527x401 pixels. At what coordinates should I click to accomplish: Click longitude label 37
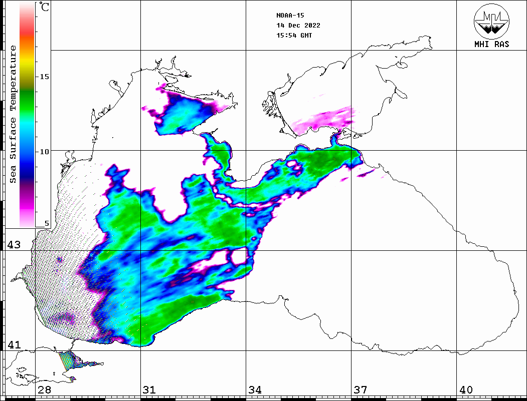pos(361,390)
